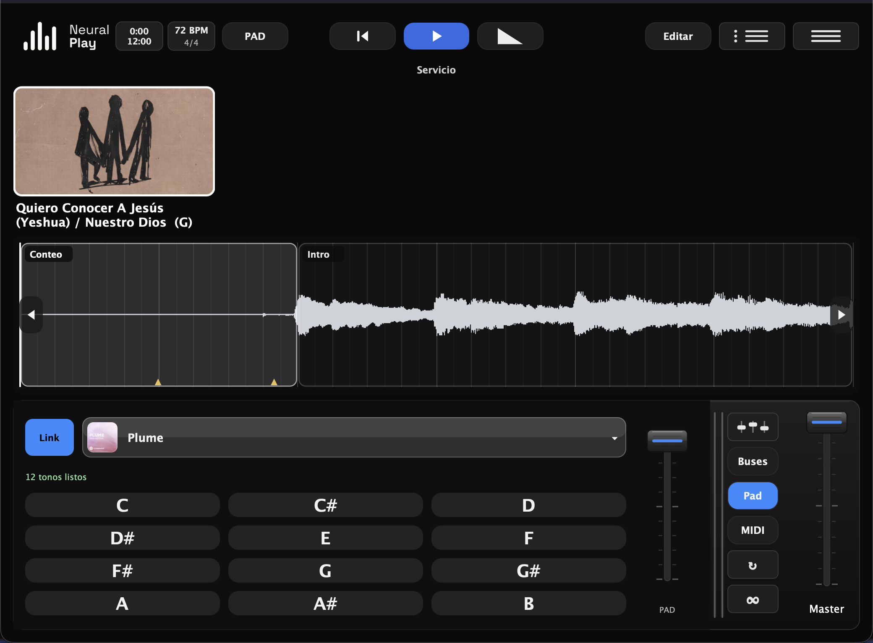873x643 pixels.
Task: Go to the next section with right arrow
Action: (841, 315)
